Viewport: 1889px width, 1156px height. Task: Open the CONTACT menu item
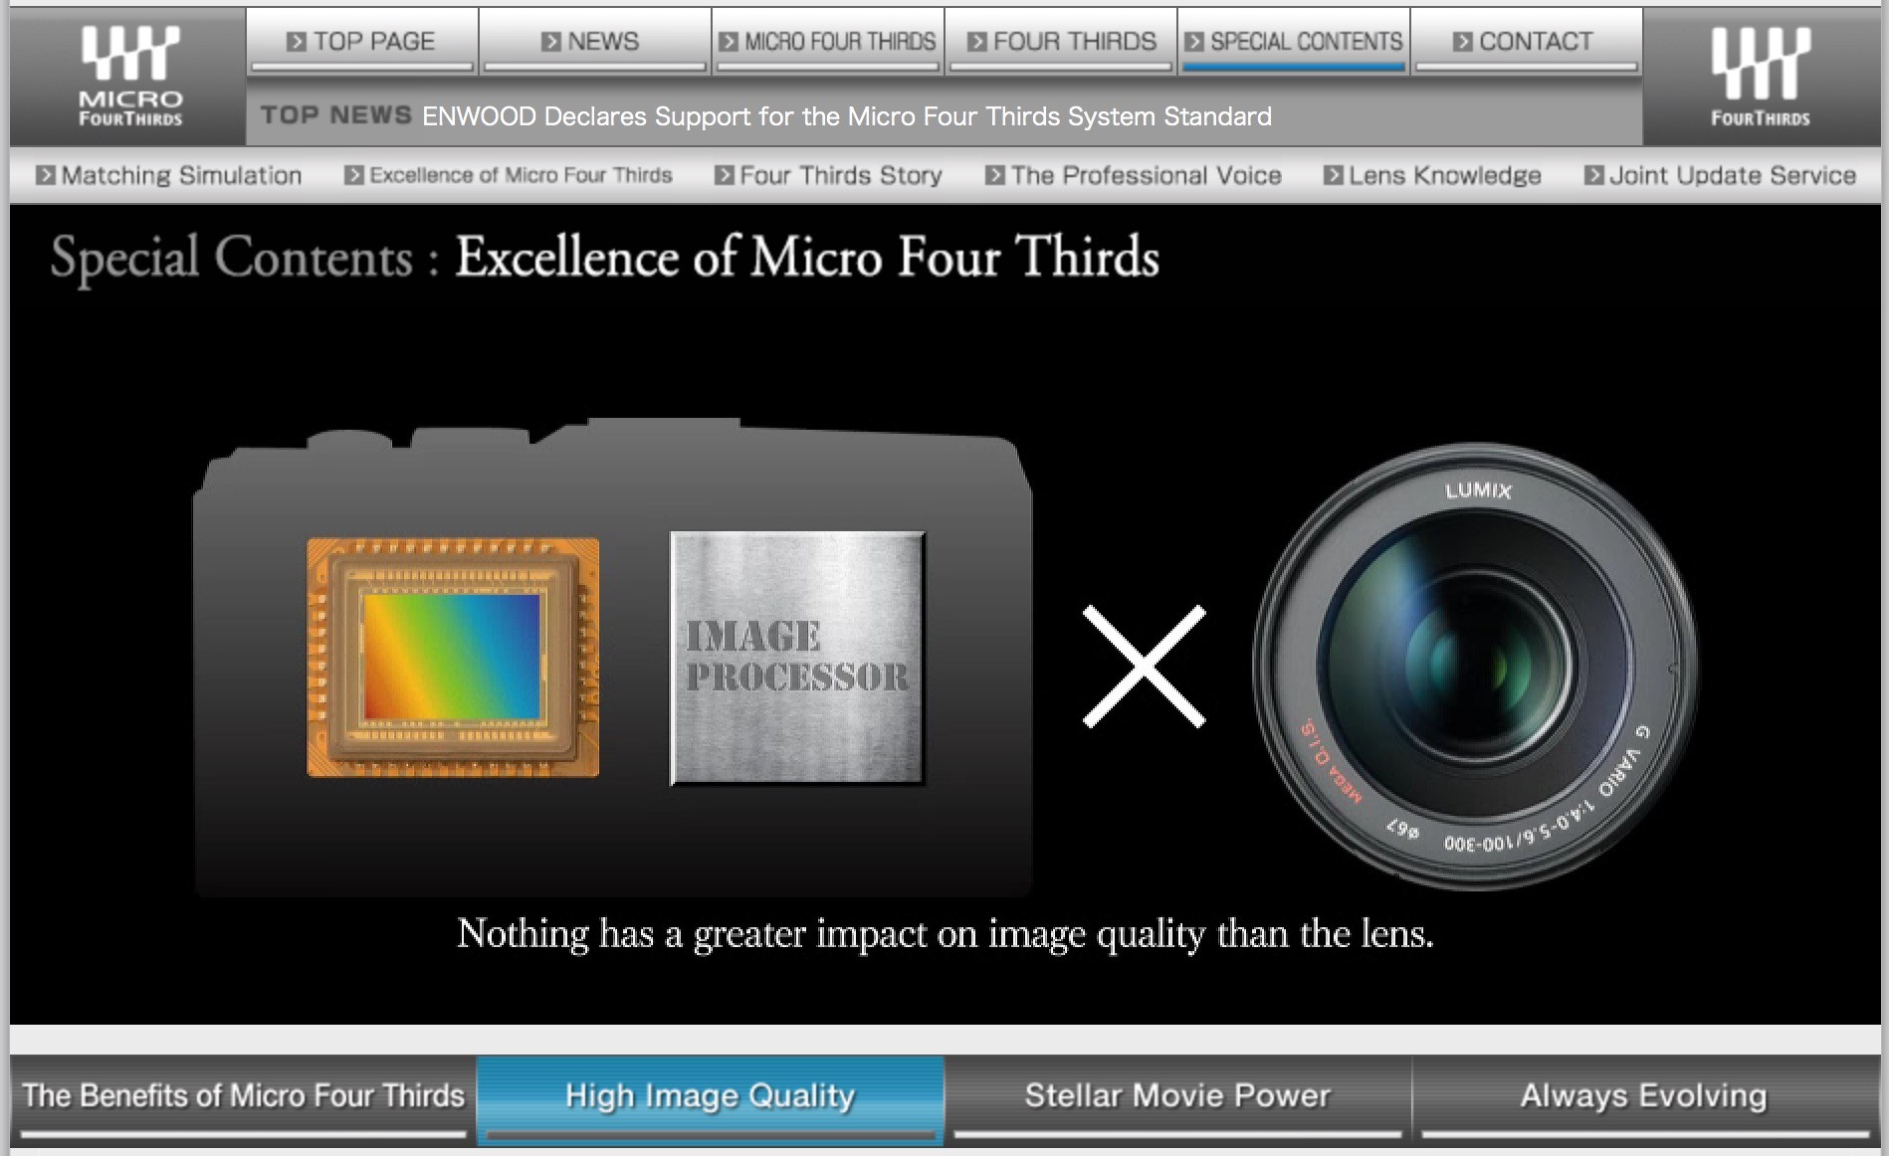click(x=1526, y=42)
